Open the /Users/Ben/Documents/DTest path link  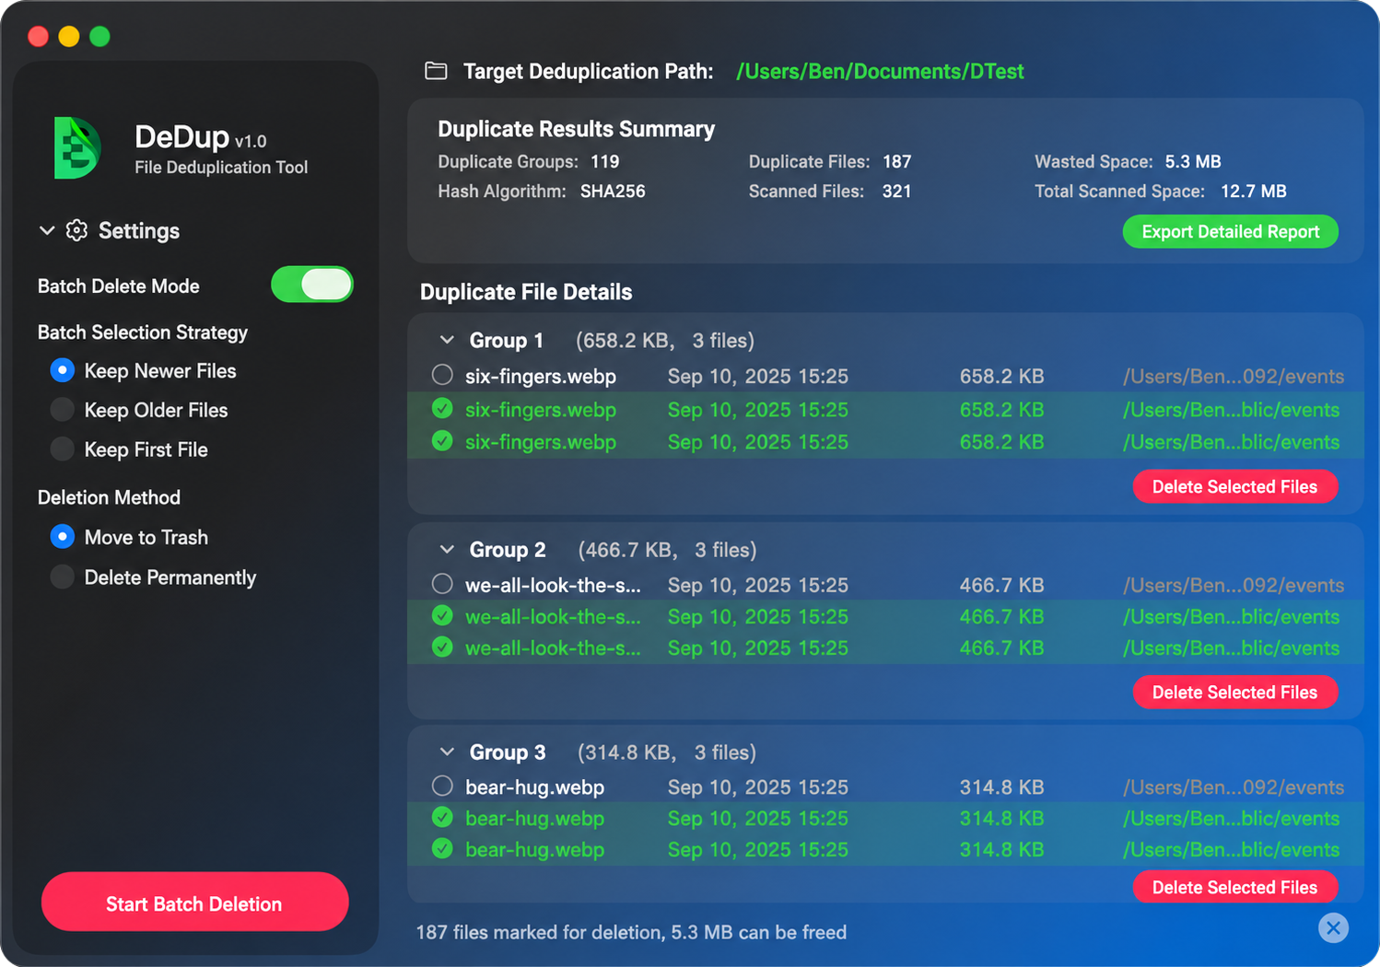pyautogui.click(x=880, y=71)
